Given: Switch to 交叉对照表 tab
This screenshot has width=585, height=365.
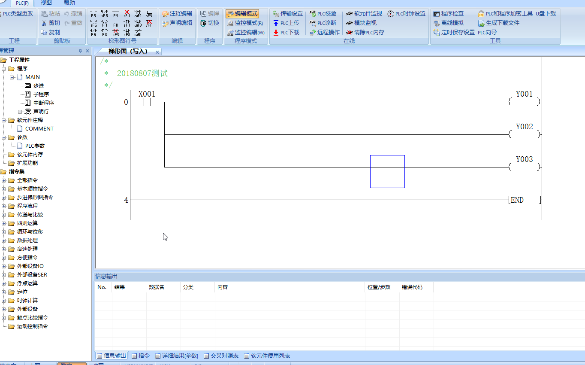Looking at the screenshot, I should click(x=221, y=356).
